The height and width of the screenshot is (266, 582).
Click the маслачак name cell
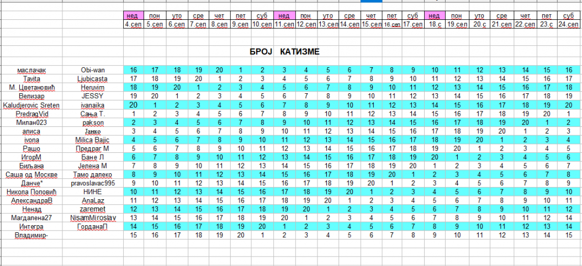[x=31, y=70]
